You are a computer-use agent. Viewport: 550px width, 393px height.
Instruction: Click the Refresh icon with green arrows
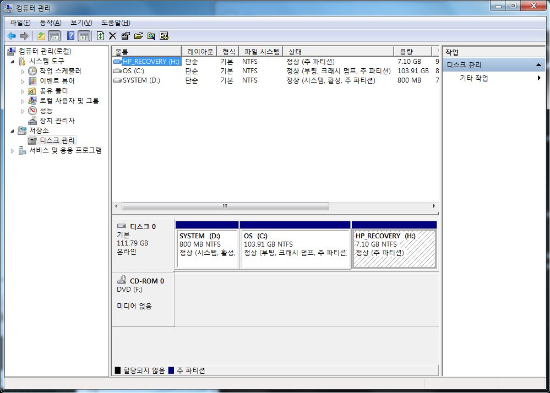pyautogui.click(x=100, y=36)
